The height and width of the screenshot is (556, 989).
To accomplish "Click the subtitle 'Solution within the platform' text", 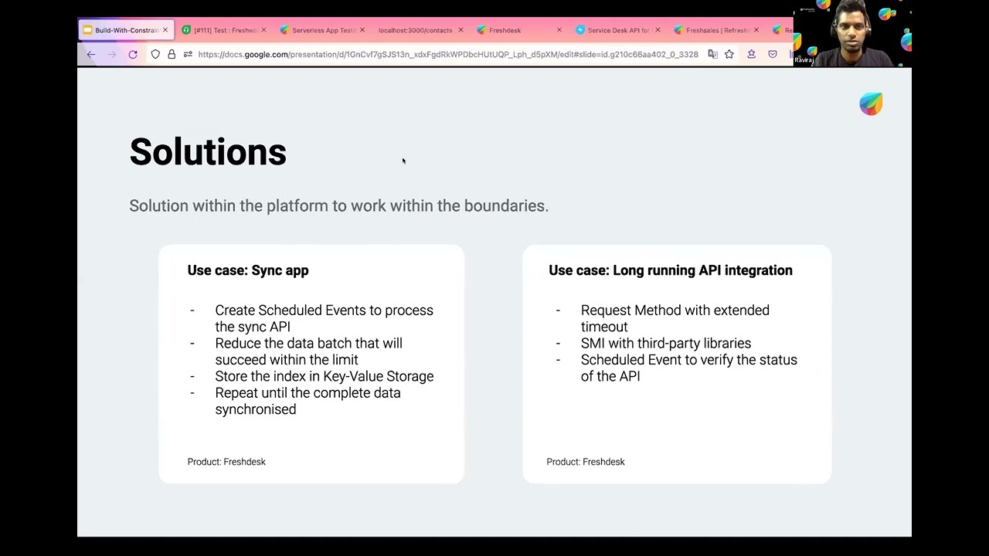I will click(338, 206).
